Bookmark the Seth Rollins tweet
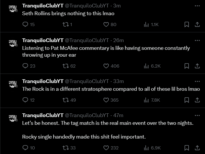Viewport: 205px width, 154px height. (x=187, y=25)
